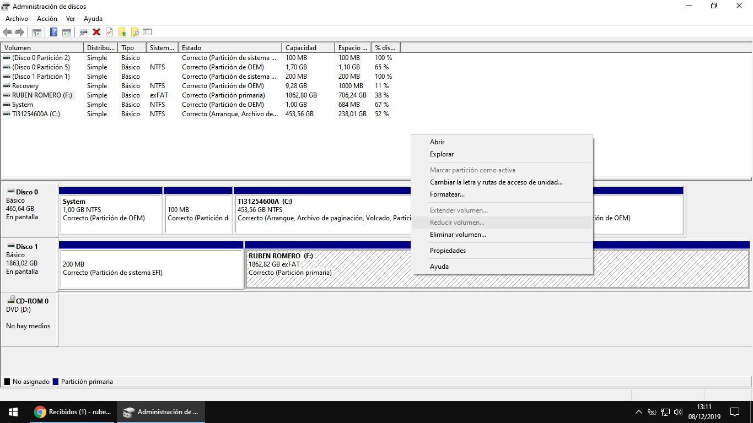The height and width of the screenshot is (423, 753).
Task: Select the (Disco 0 Partición 5) volume row
Action: point(201,67)
